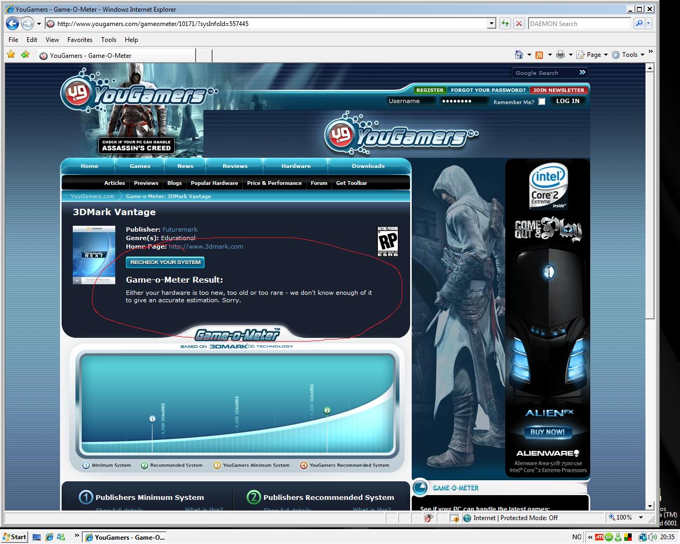Viewport: 680px width, 544px height.
Task: Click the IE Forward arrow button
Action: 27,23
